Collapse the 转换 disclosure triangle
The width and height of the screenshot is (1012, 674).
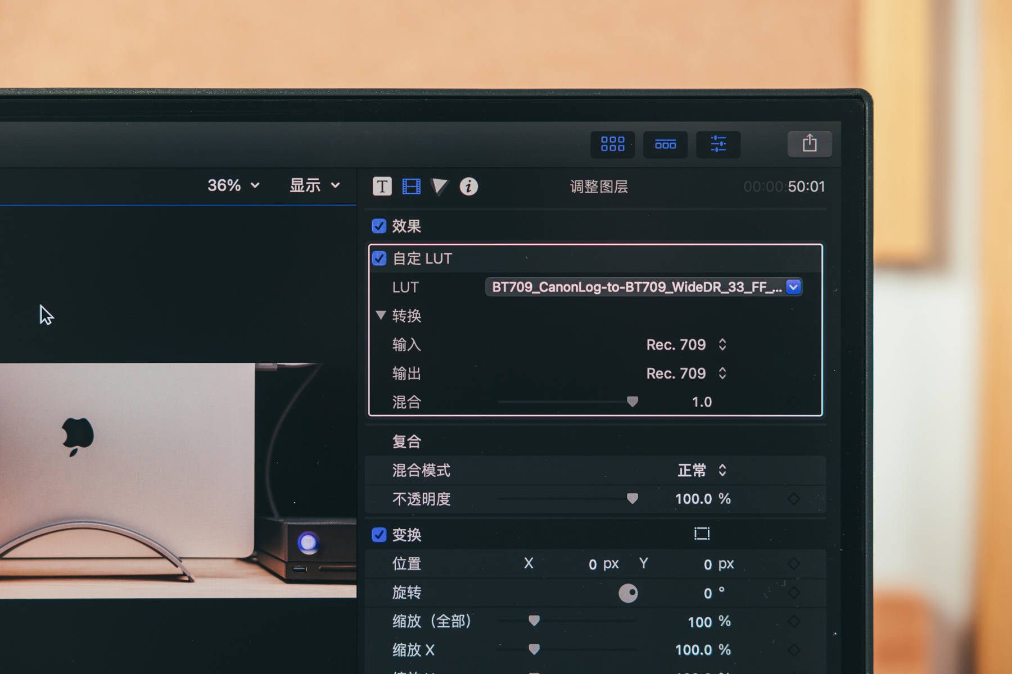[x=381, y=315]
